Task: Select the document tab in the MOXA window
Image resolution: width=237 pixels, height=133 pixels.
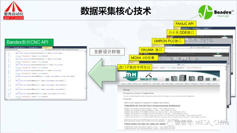Action: (x=134, y=62)
